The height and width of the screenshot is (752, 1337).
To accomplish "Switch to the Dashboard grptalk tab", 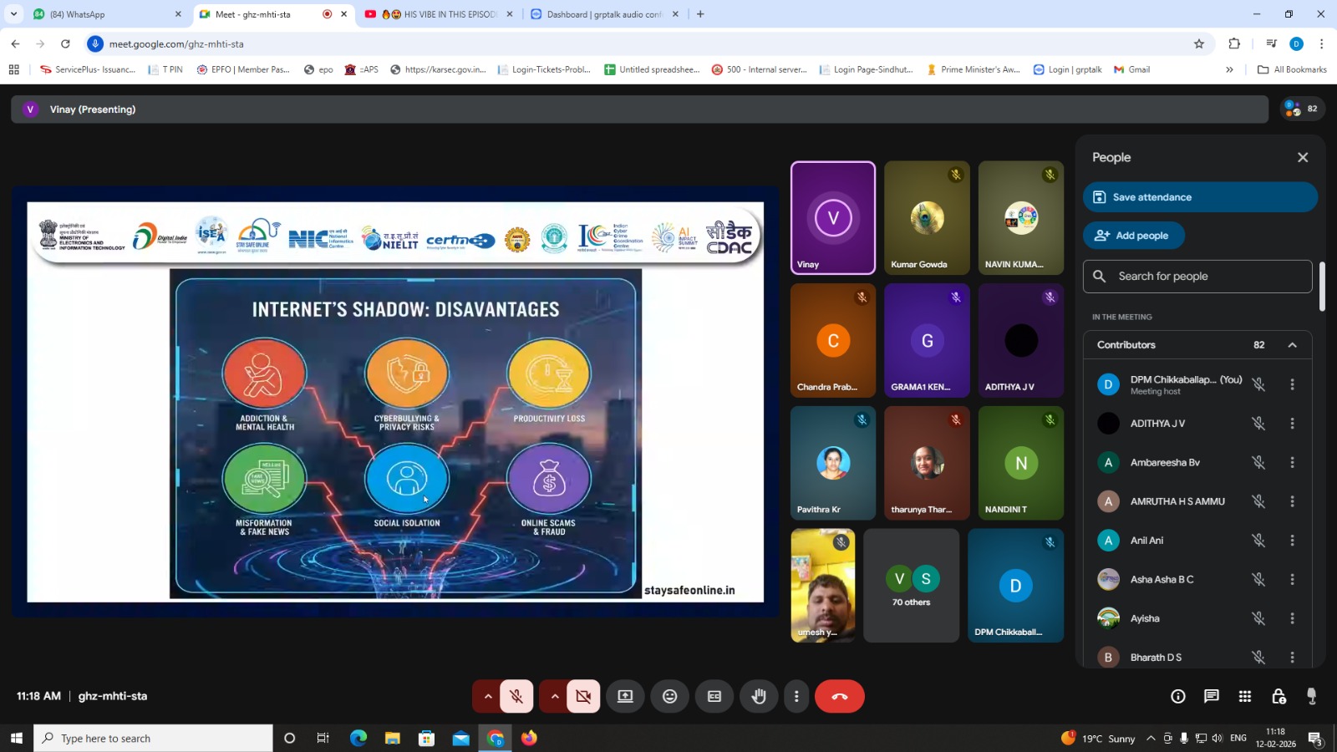I will point(603,14).
